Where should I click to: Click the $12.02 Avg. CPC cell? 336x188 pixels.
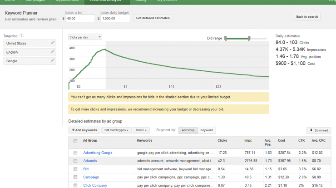coord(317,153)
